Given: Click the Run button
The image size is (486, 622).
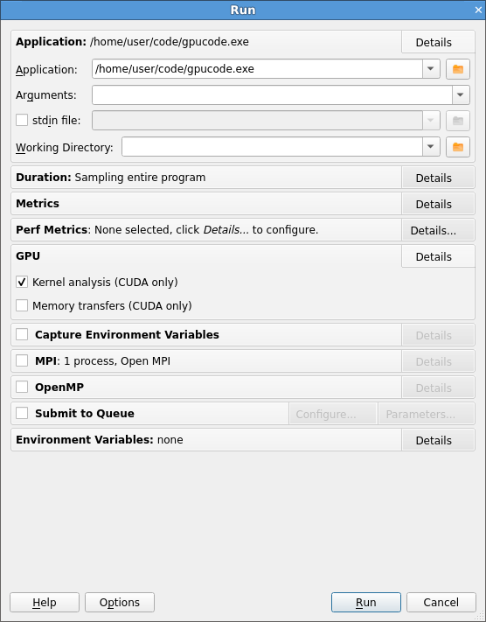Looking at the screenshot, I should 366,602.
